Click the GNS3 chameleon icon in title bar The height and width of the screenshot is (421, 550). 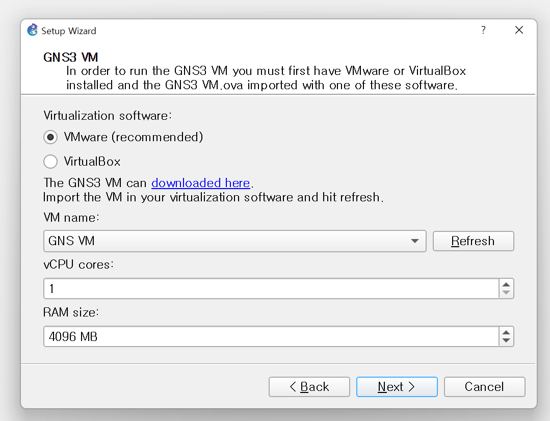(33, 30)
